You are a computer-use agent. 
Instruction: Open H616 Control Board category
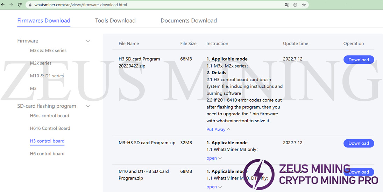click(50, 128)
